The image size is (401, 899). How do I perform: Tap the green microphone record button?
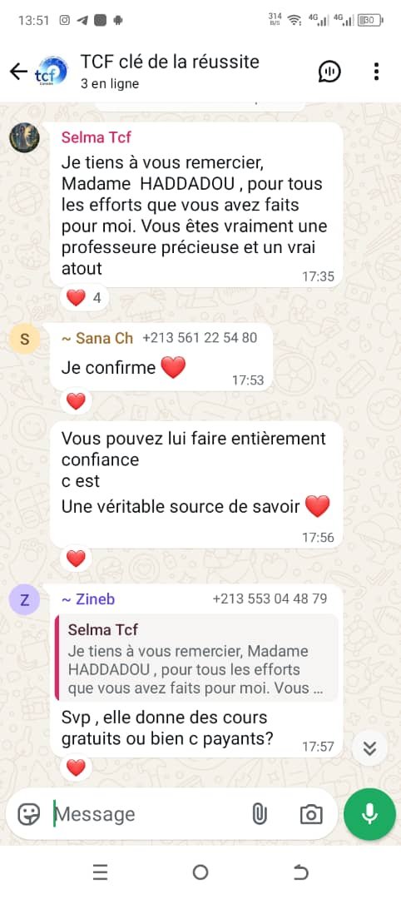[x=369, y=813]
